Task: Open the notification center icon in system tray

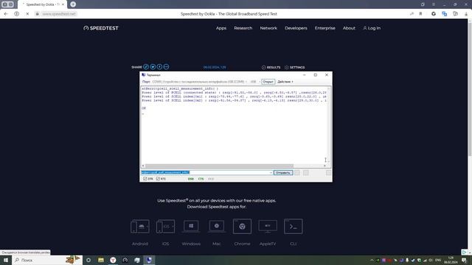Action: [464, 260]
